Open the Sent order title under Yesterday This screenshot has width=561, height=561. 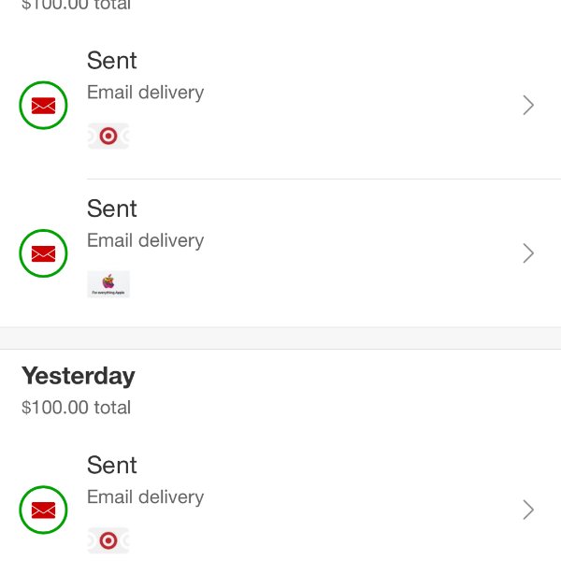(x=111, y=465)
